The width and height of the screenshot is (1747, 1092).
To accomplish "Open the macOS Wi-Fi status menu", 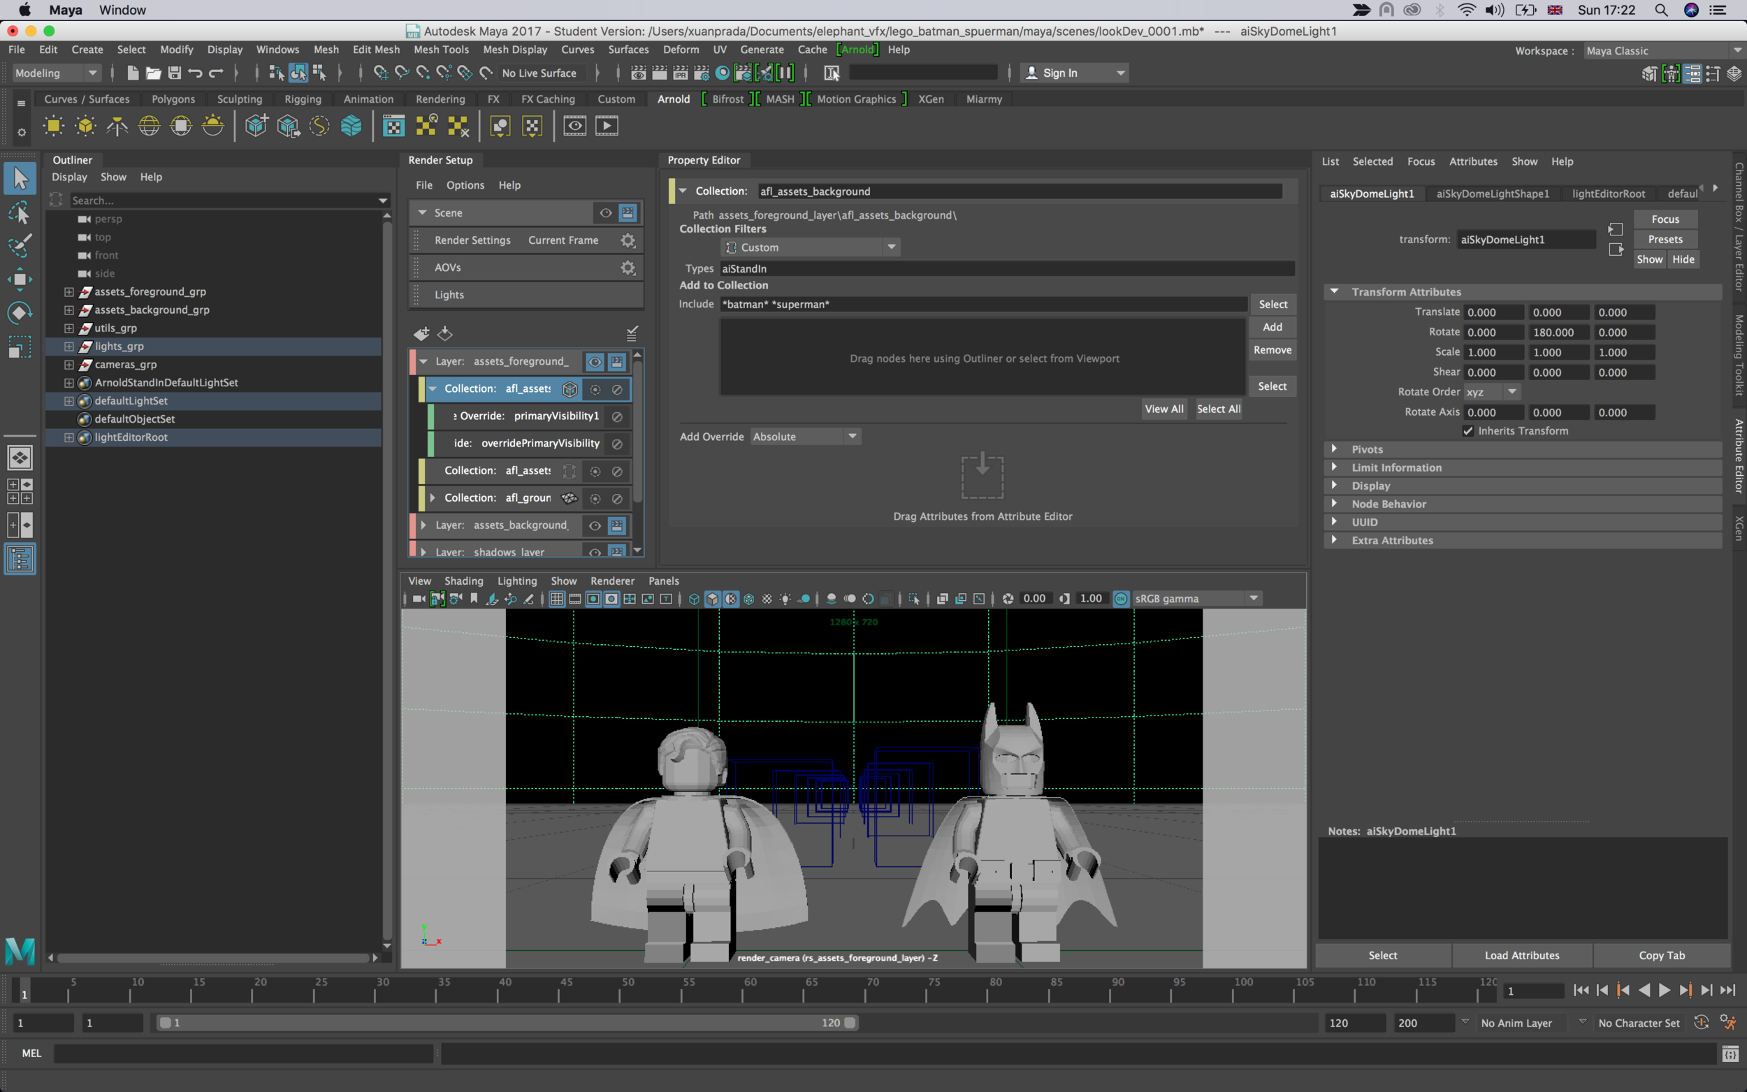I will (x=1465, y=10).
